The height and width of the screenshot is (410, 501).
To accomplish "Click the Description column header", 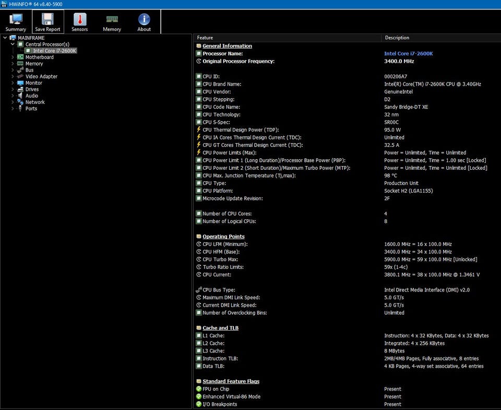I will coord(397,38).
